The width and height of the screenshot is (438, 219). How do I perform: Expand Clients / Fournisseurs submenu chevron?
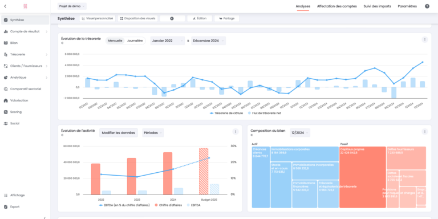(x=47, y=66)
